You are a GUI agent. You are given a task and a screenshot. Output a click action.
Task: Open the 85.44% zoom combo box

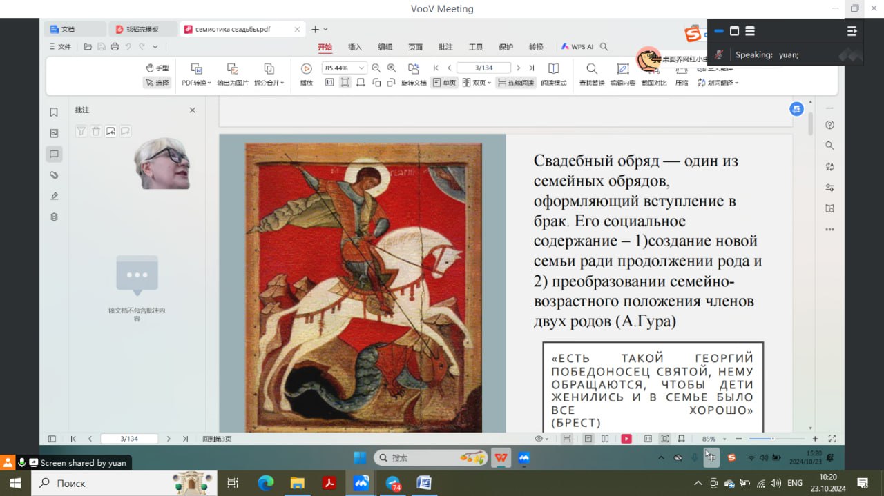pyautogui.click(x=344, y=68)
